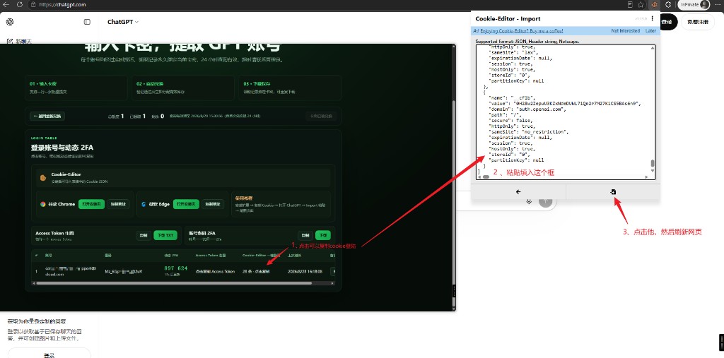Navigate back with the browser back arrow
Image resolution: width=724 pixels, height=358 pixels.
[6, 5]
